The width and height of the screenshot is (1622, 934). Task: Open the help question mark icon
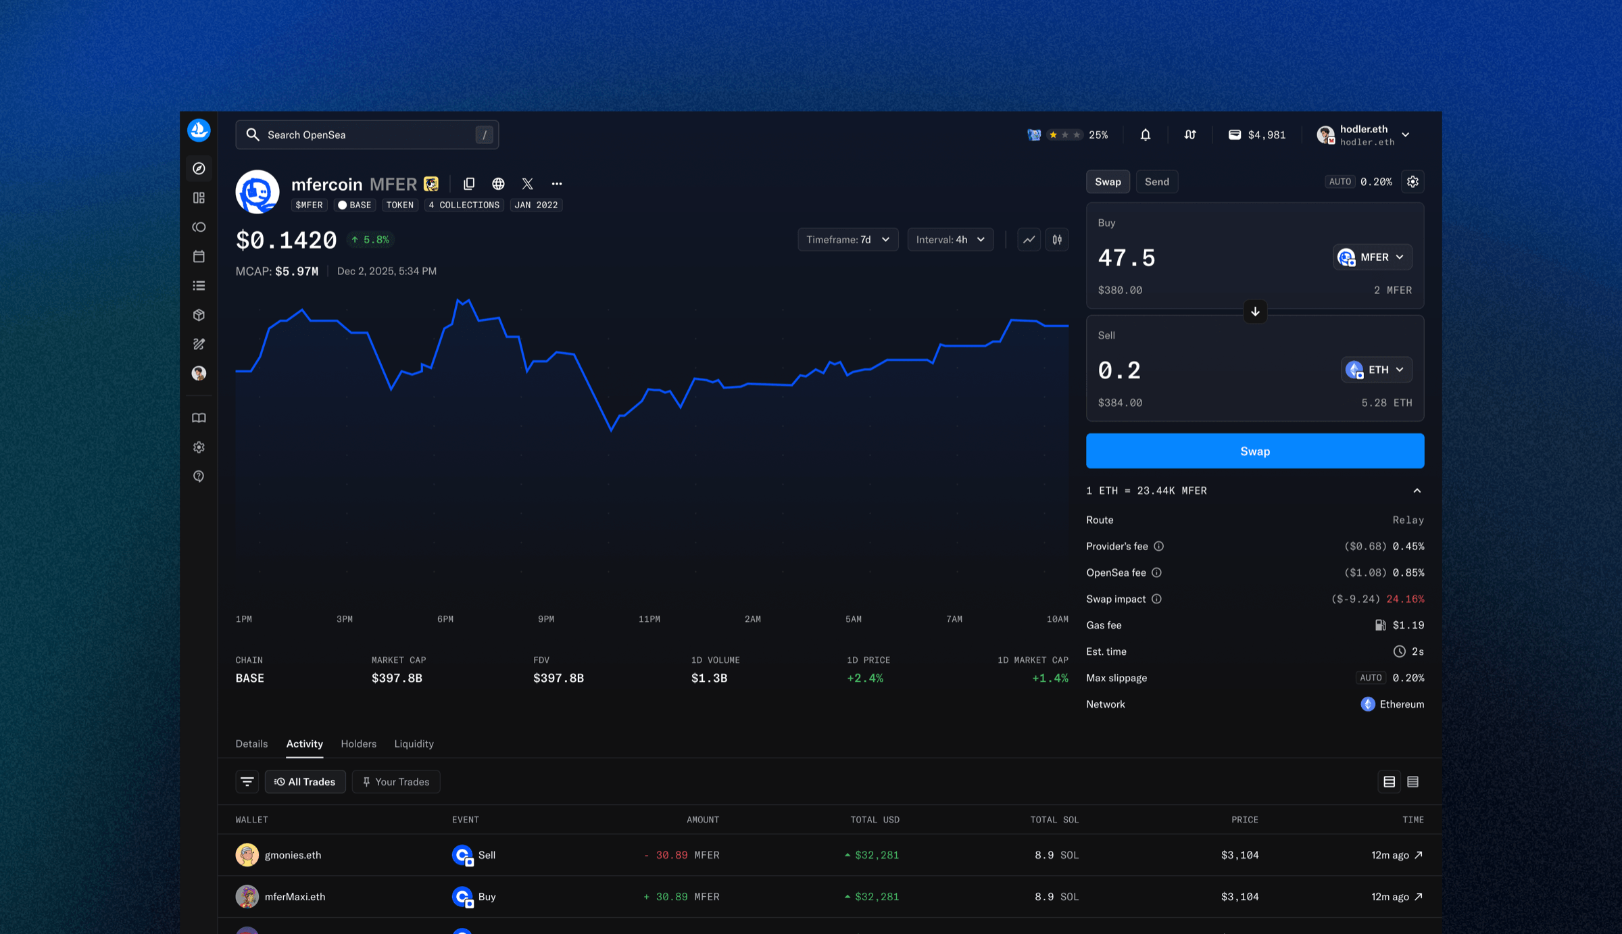[x=199, y=476]
